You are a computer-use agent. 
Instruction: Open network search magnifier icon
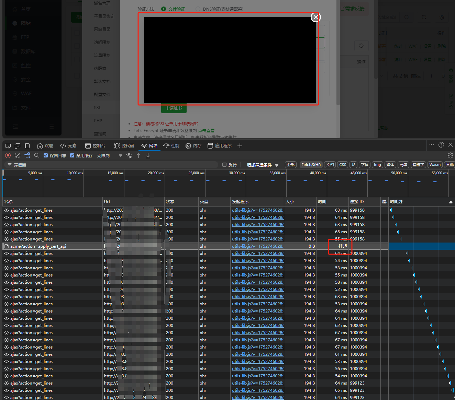(x=37, y=155)
